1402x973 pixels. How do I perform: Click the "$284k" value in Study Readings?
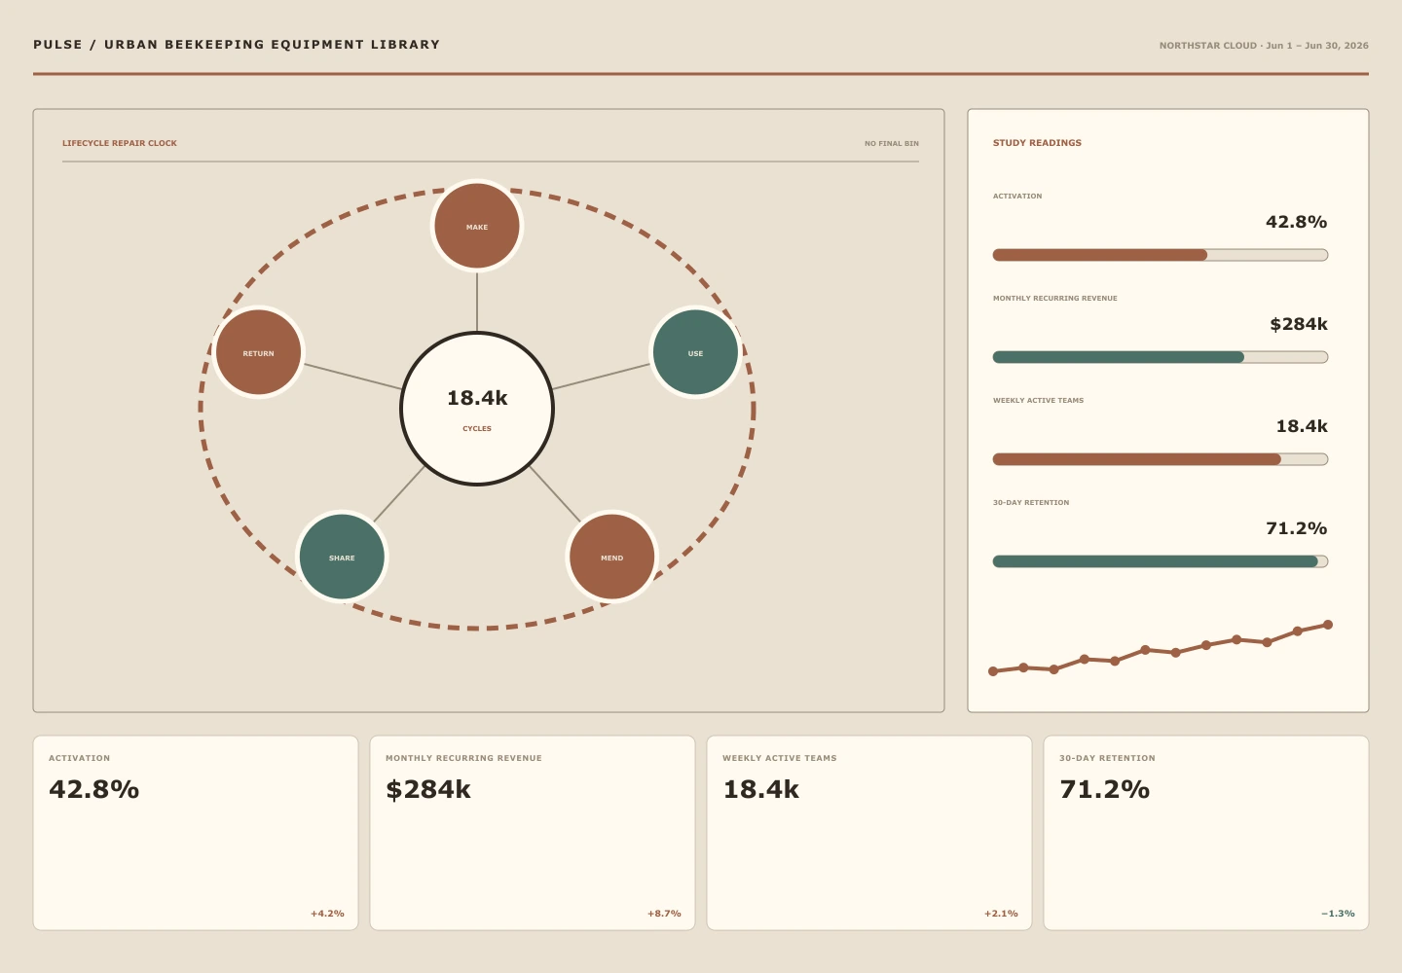[1299, 324]
